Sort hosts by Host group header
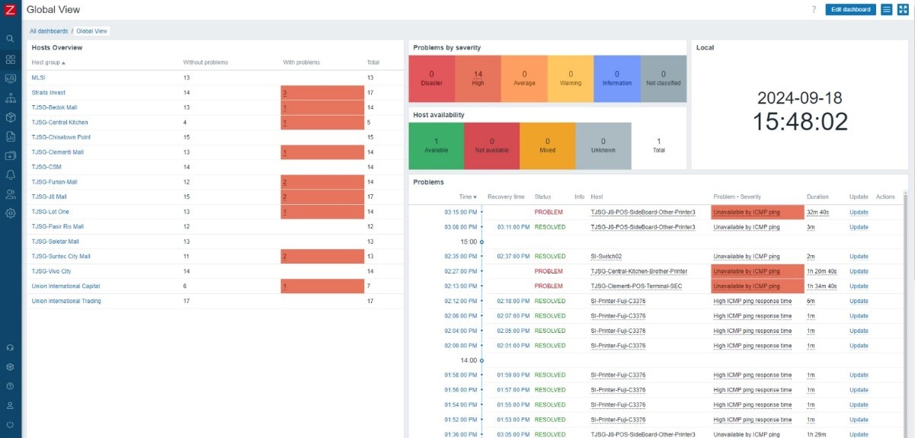 48,62
